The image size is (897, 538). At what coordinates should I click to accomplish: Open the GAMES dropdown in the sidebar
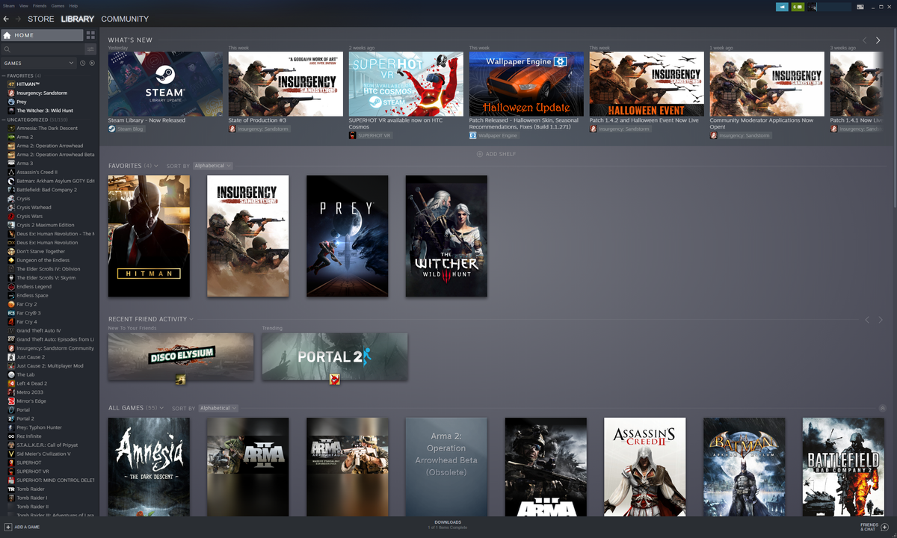click(37, 63)
